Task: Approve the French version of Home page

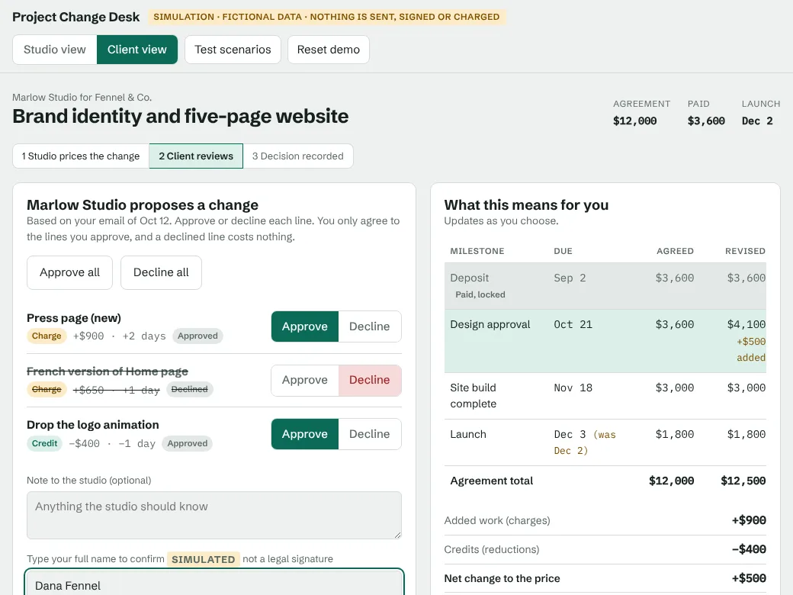Action: pos(305,380)
